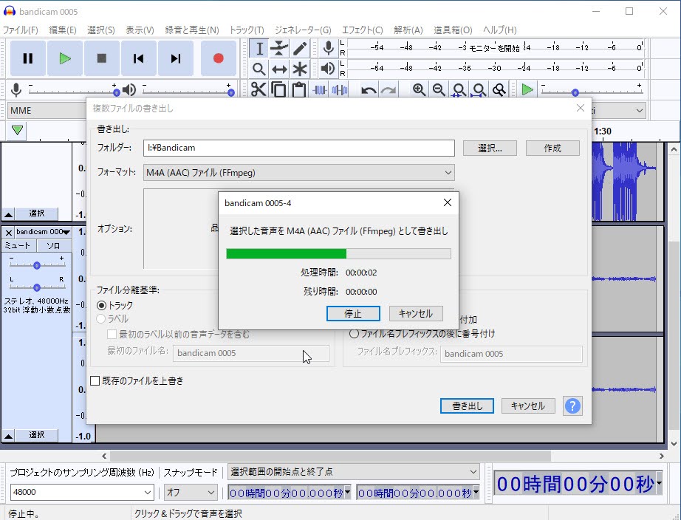681x520 pixels.
Task: Open the ファイル(F) menu
Action: [20, 30]
